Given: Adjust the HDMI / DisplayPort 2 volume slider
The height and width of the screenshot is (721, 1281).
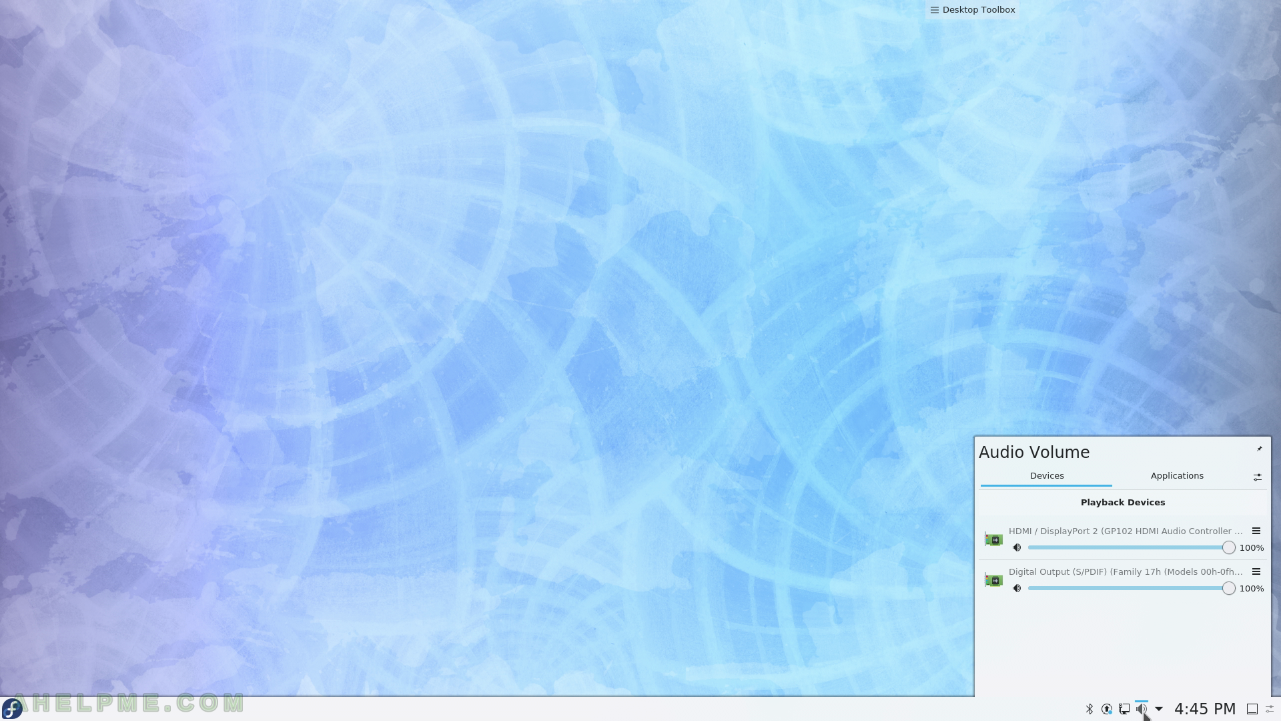Looking at the screenshot, I should [1132, 547].
